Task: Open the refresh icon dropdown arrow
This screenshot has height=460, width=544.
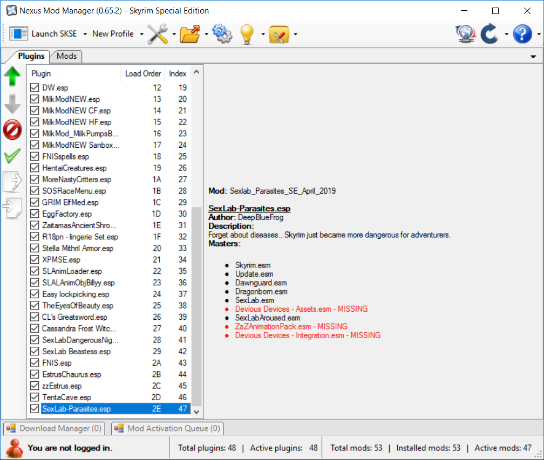Action: pyautogui.click(x=506, y=34)
